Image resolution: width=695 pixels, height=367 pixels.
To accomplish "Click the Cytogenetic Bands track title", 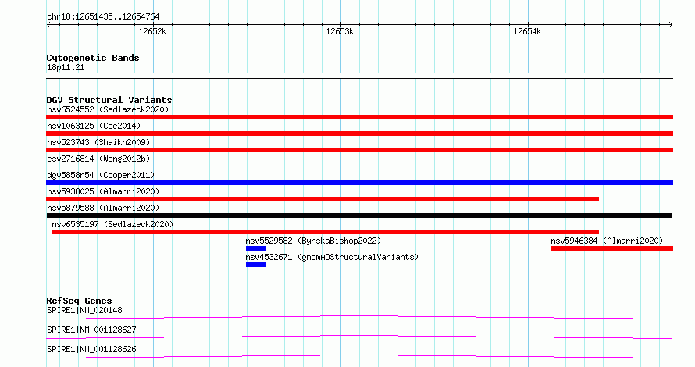I will pos(93,58).
